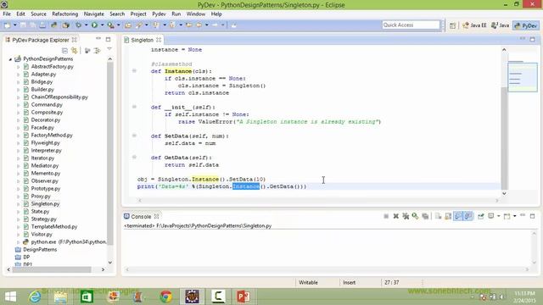Open Chrome from the taskbar
The width and height of the screenshot is (543, 305).
coord(166,297)
